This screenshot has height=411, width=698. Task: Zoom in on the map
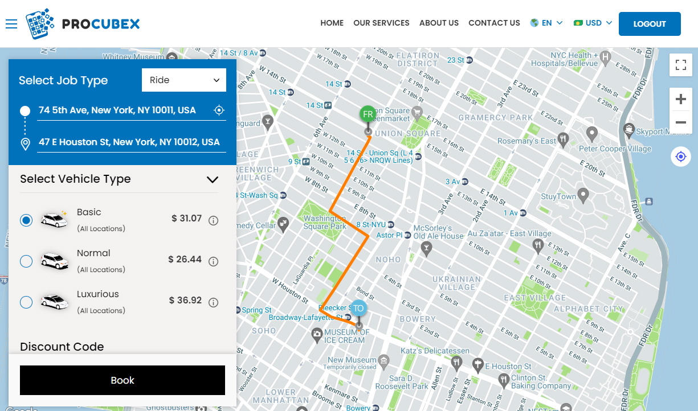coord(680,100)
